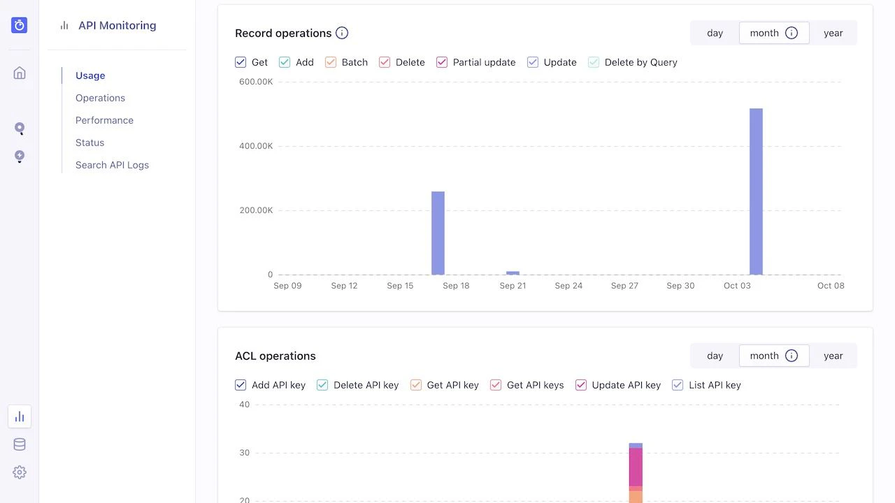Disable the Get operations checkbox
Viewport: 895px width, 503px height.
(x=241, y=62)
